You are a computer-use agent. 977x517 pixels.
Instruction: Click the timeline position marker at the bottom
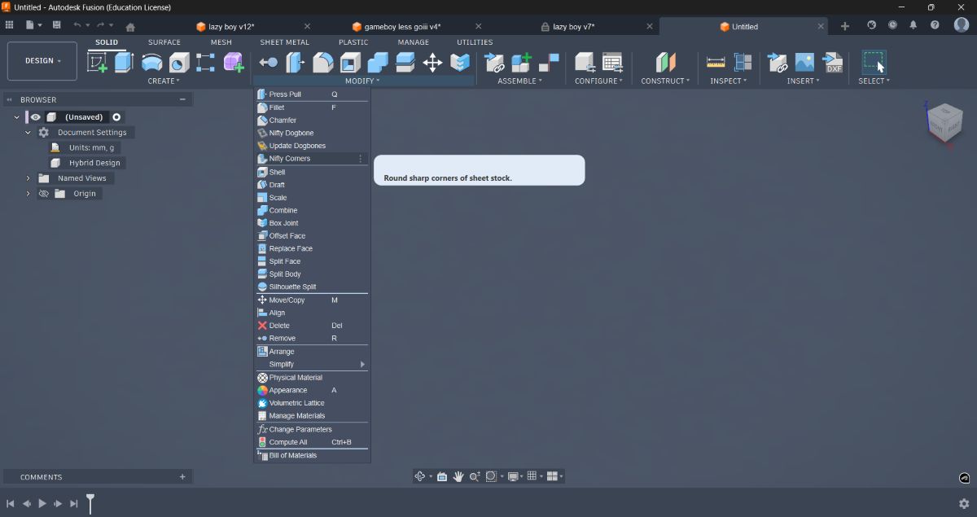(90, 503)
